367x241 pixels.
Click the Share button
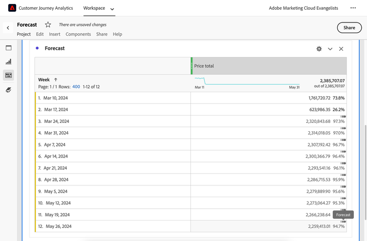[x=349, y=28]
